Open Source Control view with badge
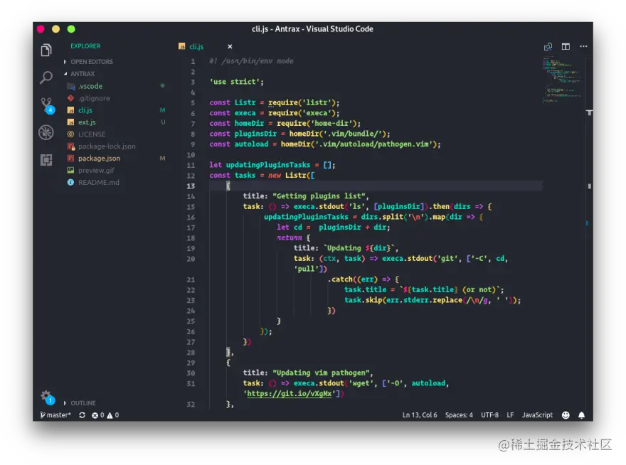 [x=46, y=105]
